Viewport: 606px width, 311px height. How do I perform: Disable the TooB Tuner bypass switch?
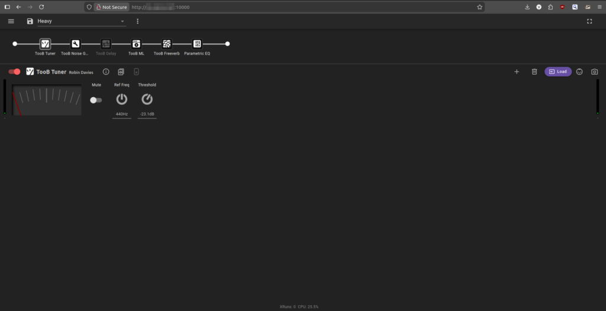pyautogui.click(x=15, y=72)
